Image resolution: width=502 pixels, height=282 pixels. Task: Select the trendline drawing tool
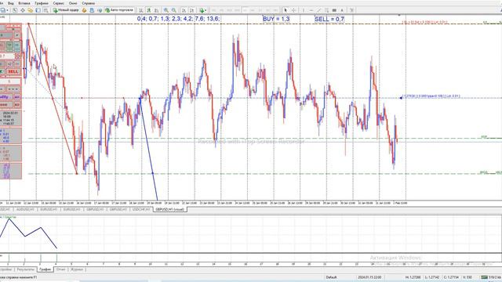(x=319, y=10)
